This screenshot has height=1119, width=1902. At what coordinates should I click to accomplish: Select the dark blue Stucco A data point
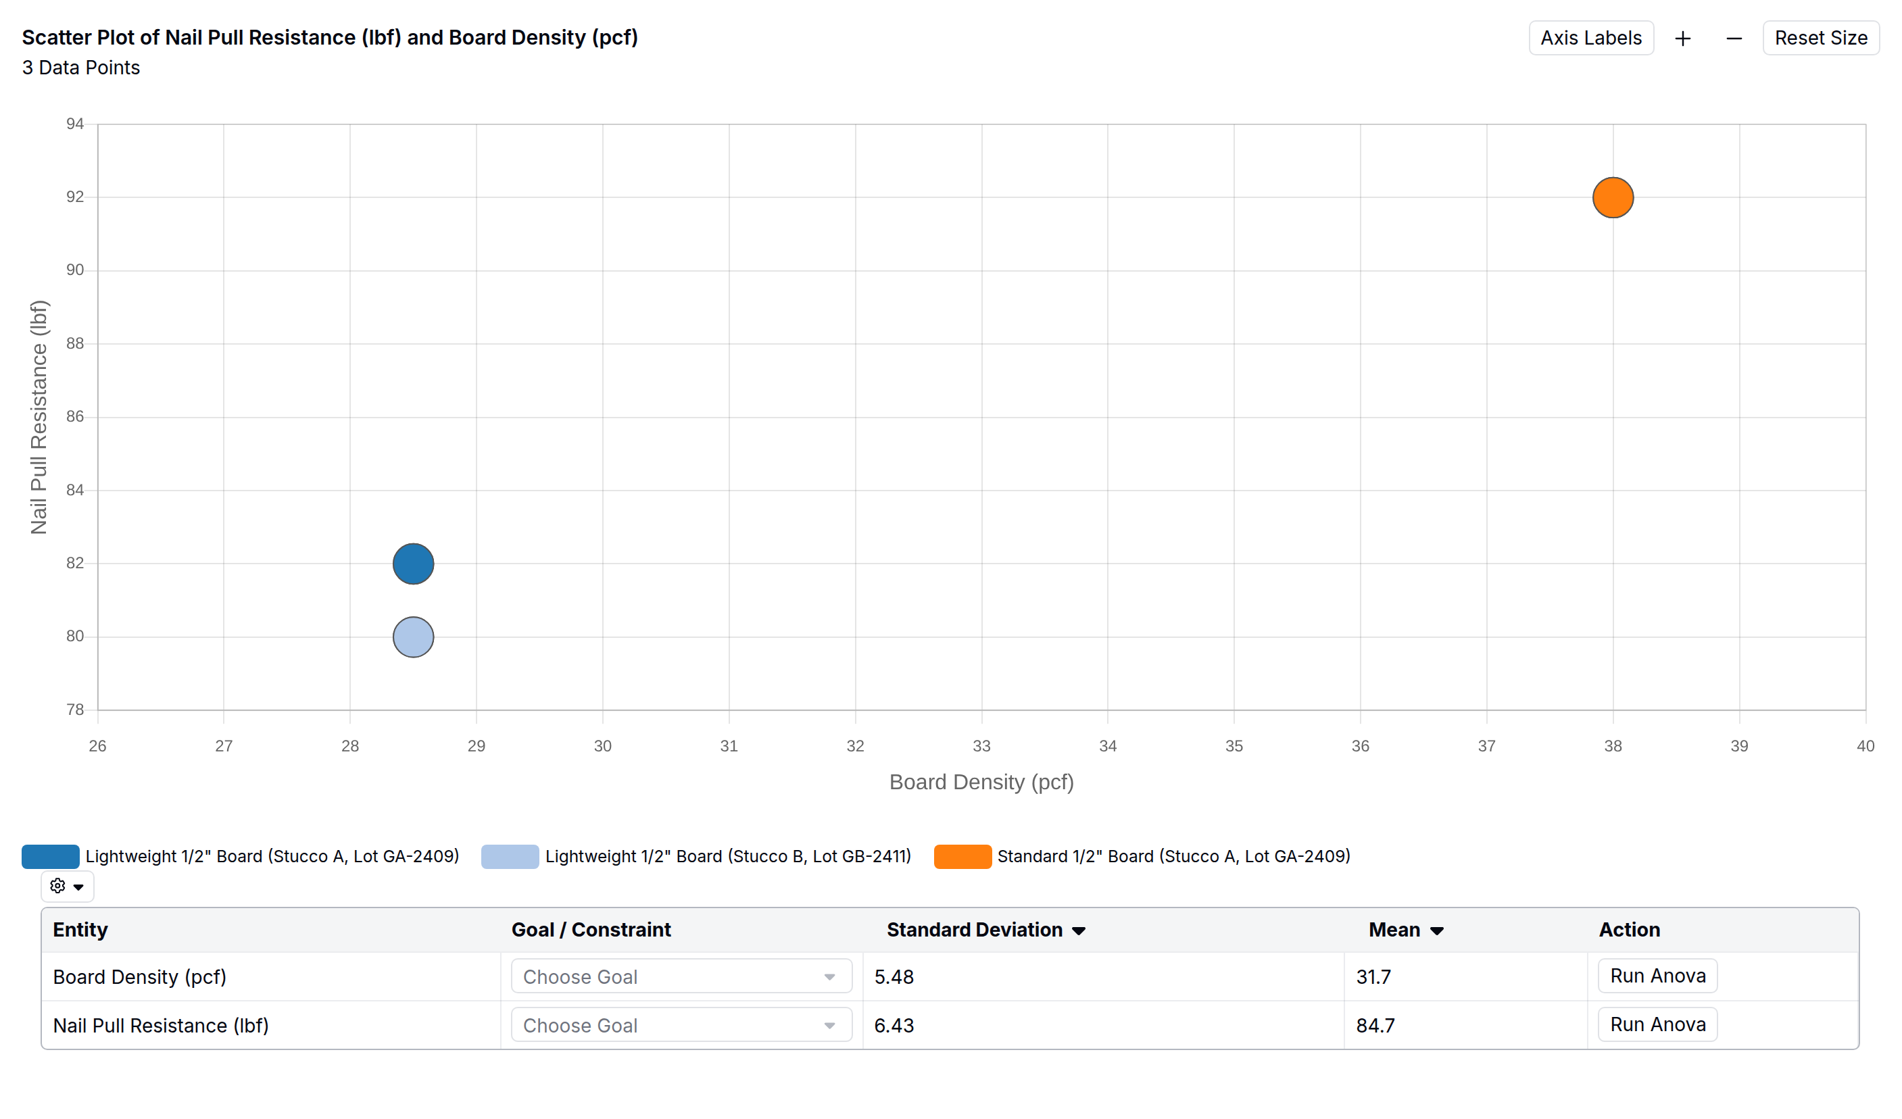pyautogui.click(x=414, y=564)
